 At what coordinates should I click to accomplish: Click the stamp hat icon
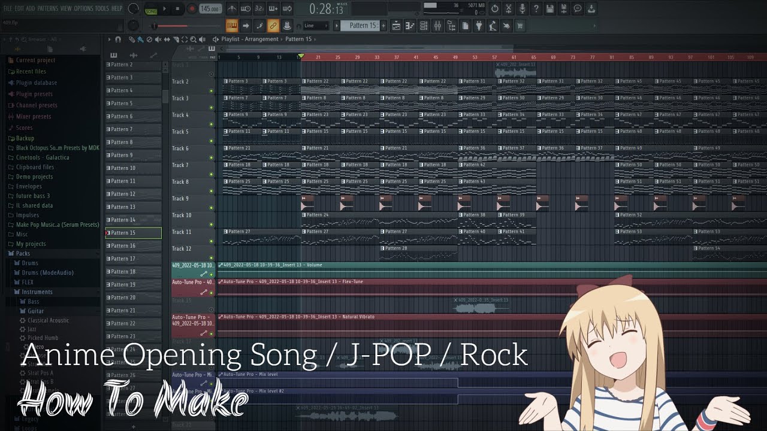coord(286,26)
